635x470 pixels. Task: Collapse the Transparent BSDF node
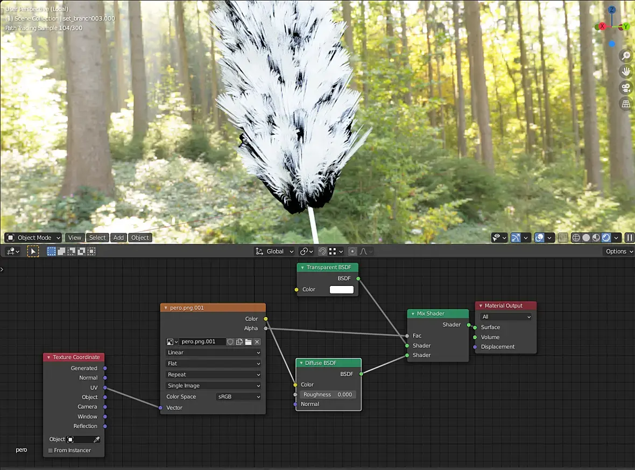coord(302,268)
